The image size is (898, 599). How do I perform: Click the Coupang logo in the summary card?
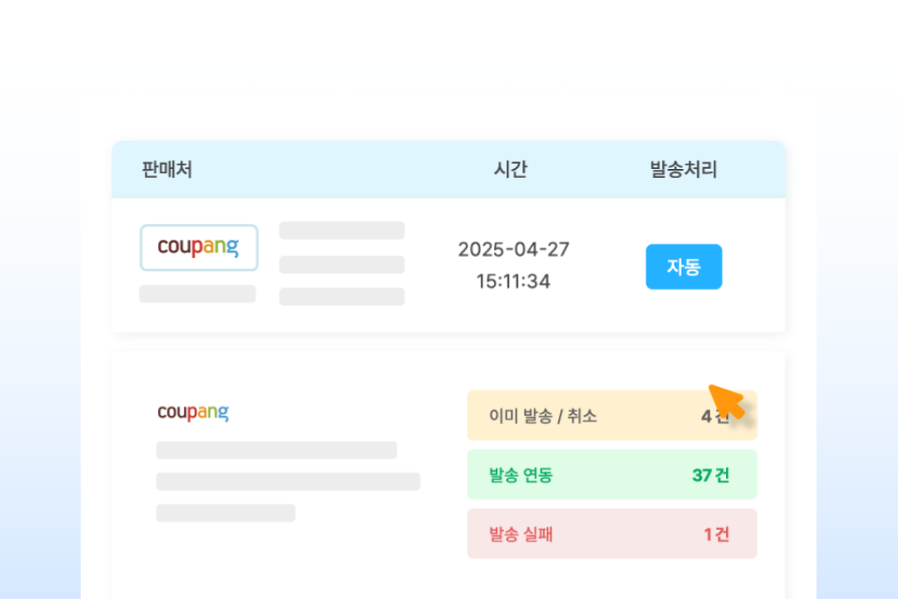coord(193,412)
